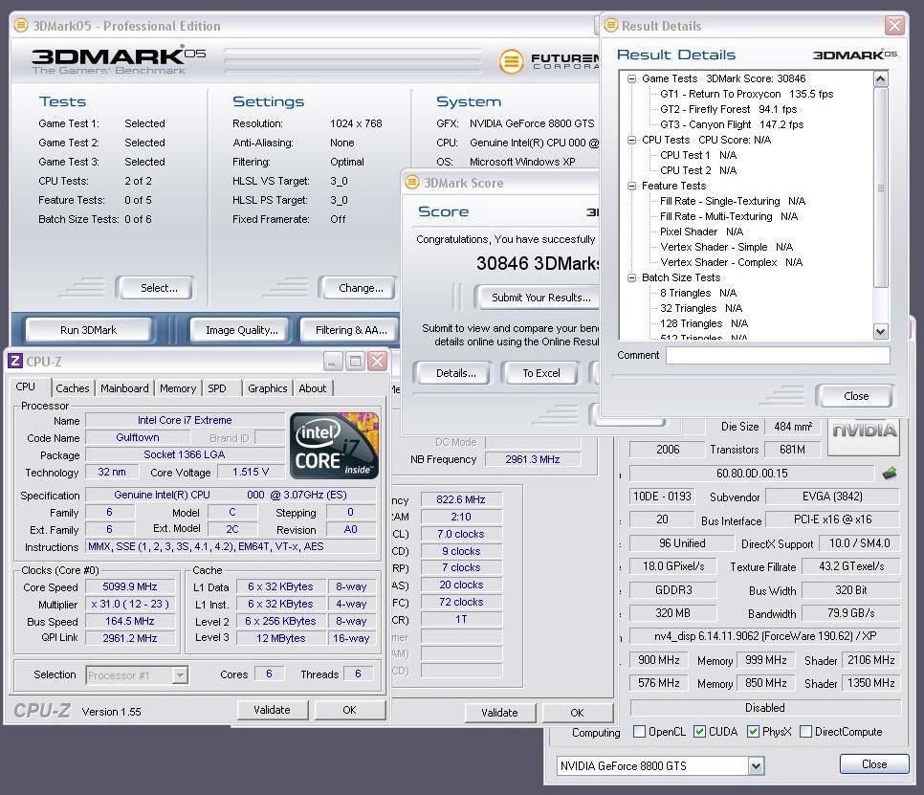This screenshot has width=924, height=795.
Task: Click the results tree scroll-down arrow
Action: coord(880,331)
